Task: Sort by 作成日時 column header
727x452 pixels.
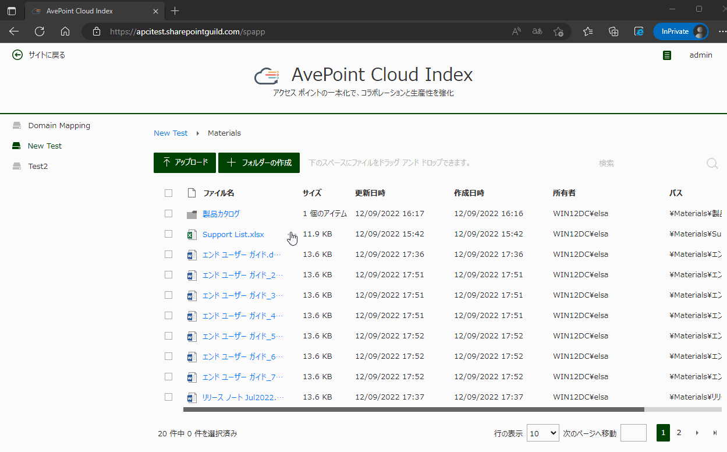Action: pyautogui.click(x=469, y=193)
